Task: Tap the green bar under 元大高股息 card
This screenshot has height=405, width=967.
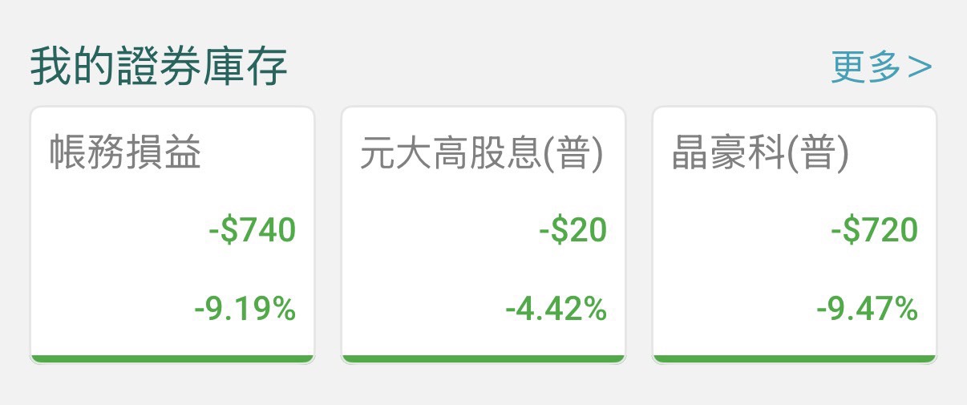Action: (483, 358)
